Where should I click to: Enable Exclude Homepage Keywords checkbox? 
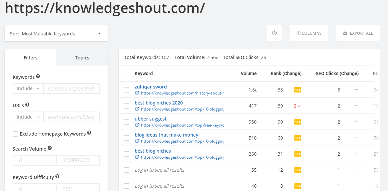point(15,134)
